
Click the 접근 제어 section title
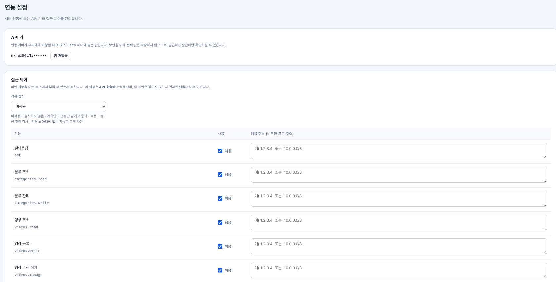click(x=19, y=80)
